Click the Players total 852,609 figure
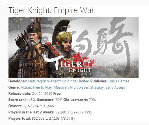Image resolution: width=149 pixels, height=125 pixels. [x=53, y=118]
